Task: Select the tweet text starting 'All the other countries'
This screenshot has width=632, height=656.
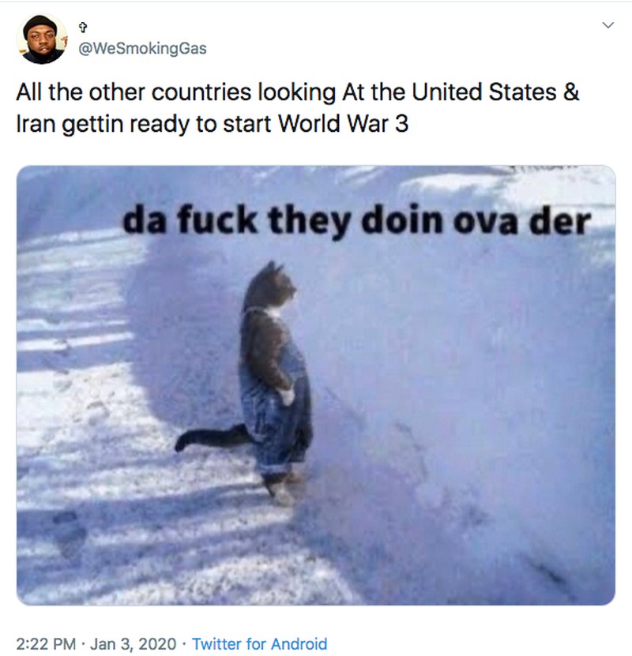Action: [298, 108]
